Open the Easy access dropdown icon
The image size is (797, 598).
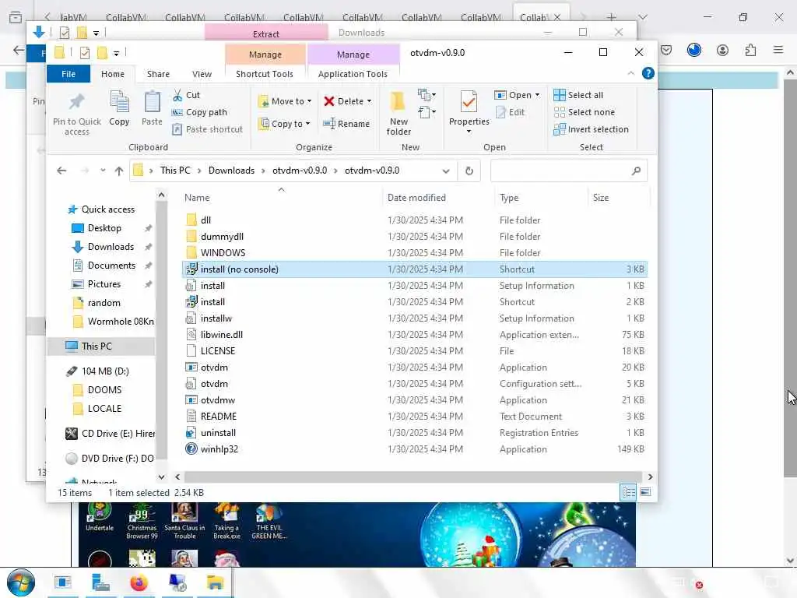coord(427,112)
